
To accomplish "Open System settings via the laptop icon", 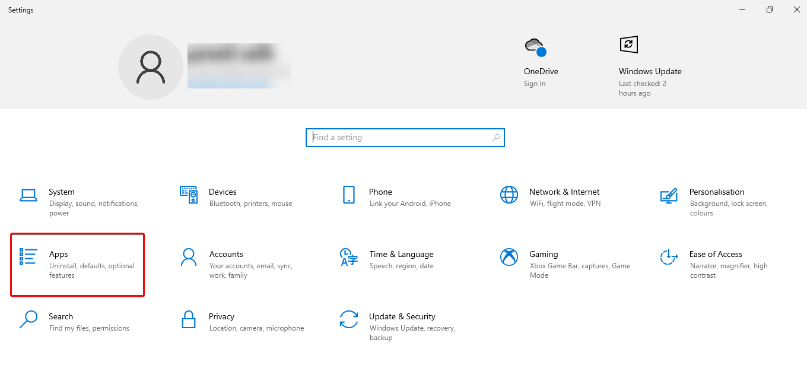I will point(28,195).
